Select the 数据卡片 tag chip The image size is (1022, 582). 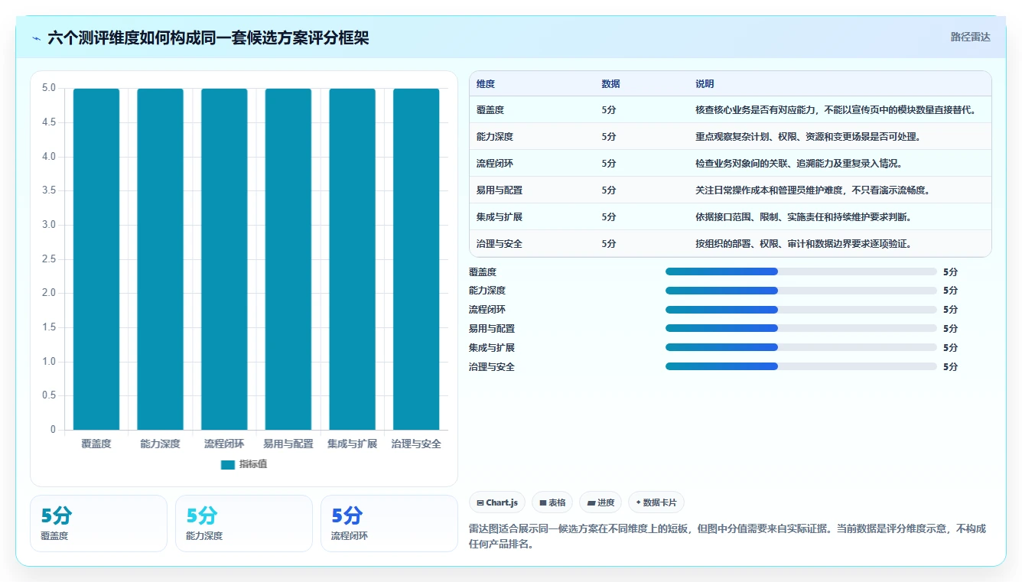pos(656,502)
